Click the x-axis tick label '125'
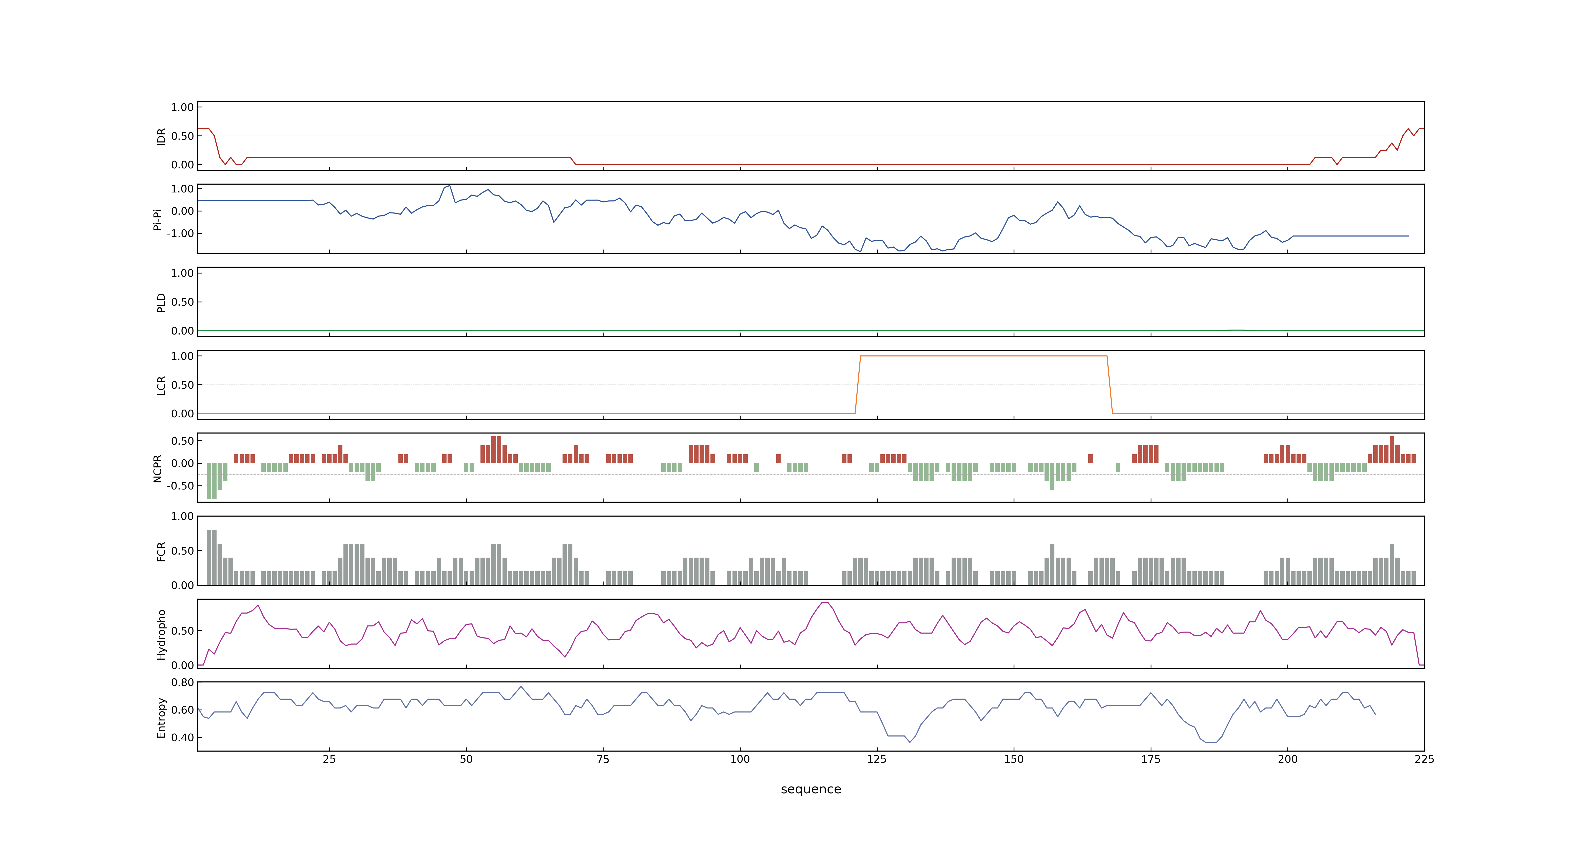 877,759
